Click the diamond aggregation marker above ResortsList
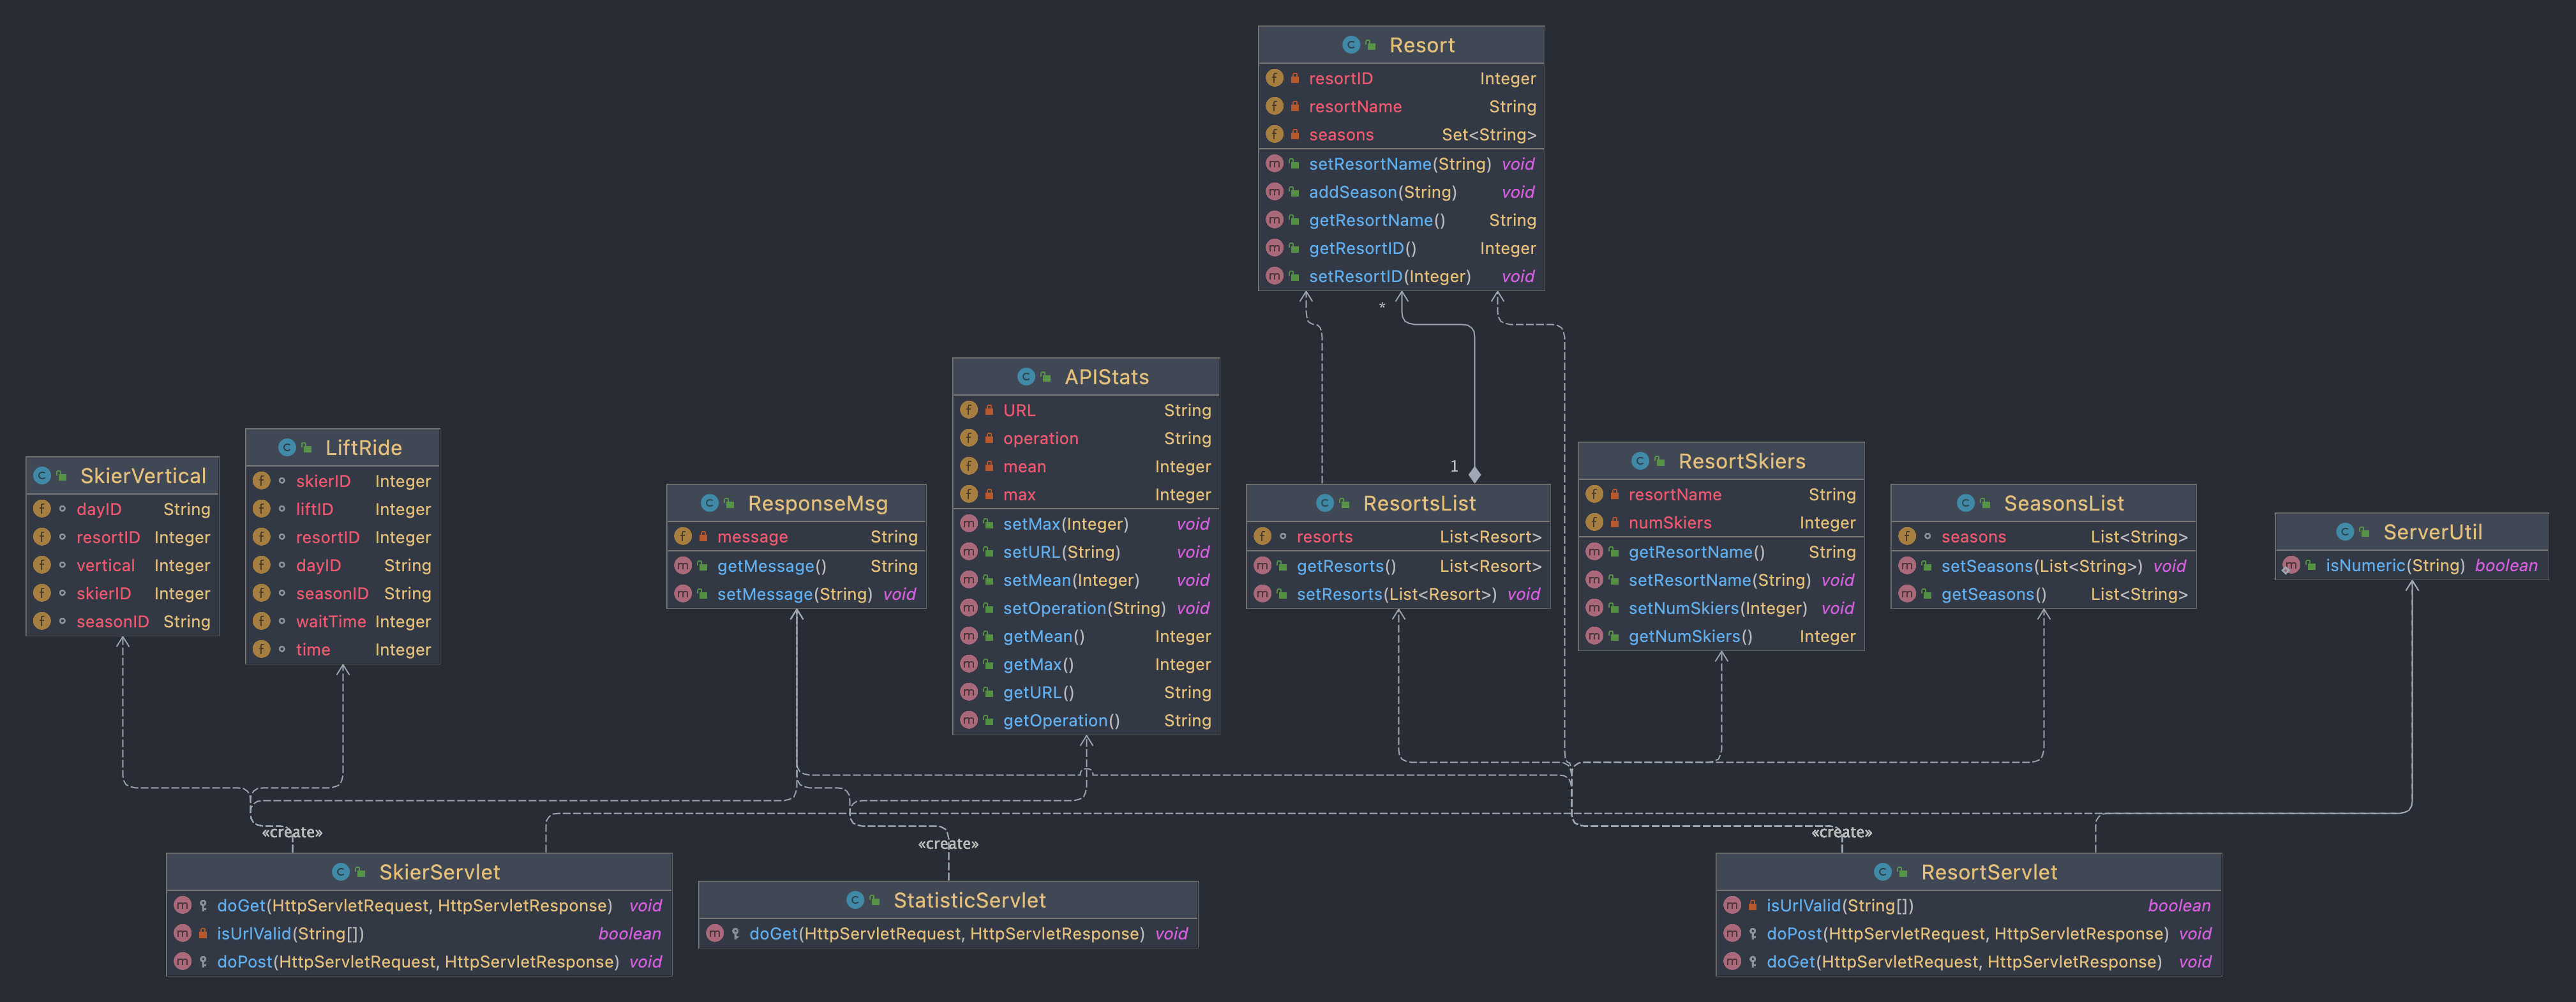This screenshot has width=2576, height=1002. click(1474, 474)
